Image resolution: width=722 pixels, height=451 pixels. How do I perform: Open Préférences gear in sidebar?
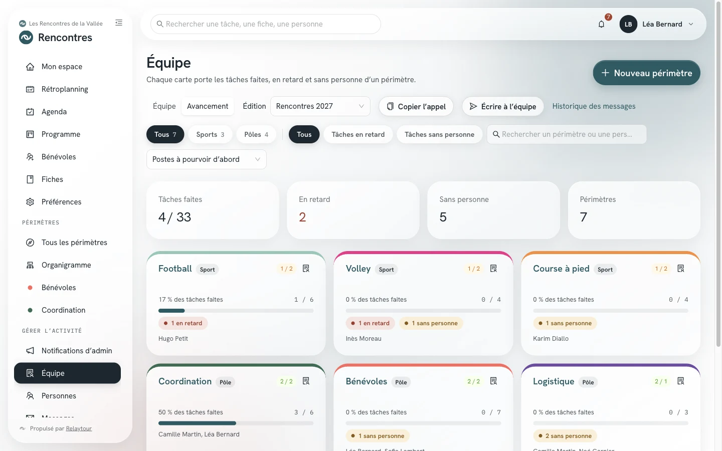coord(30,202)
